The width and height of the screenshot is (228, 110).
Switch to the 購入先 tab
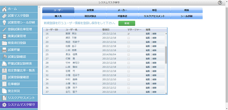click(58, 16)
